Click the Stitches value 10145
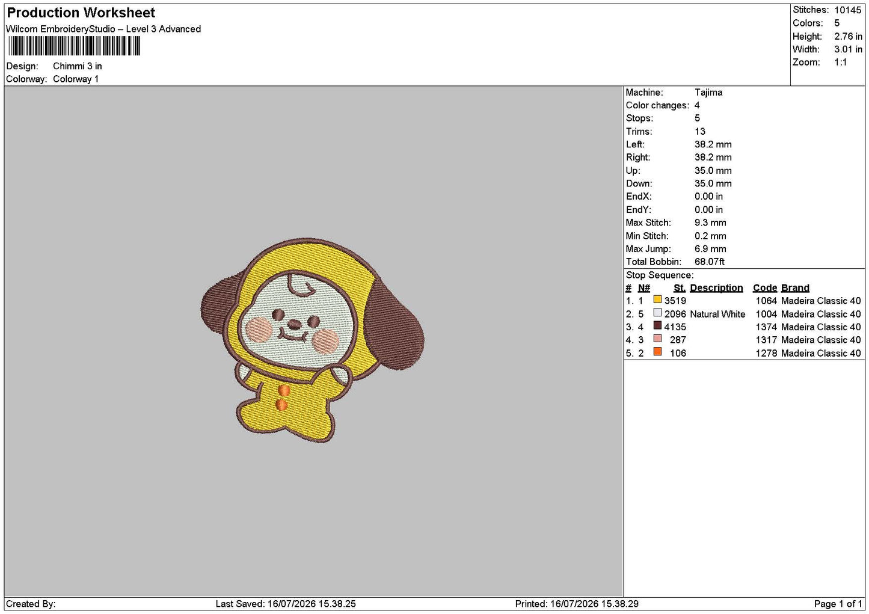Image resolution: width=869 pixels, height=614 pixels. coord(847,10)
